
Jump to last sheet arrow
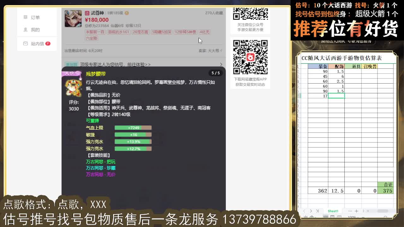(x=318, y=211)
